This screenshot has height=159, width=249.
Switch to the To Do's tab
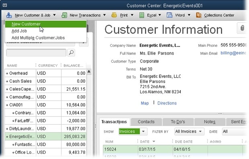tap(178, 122)
